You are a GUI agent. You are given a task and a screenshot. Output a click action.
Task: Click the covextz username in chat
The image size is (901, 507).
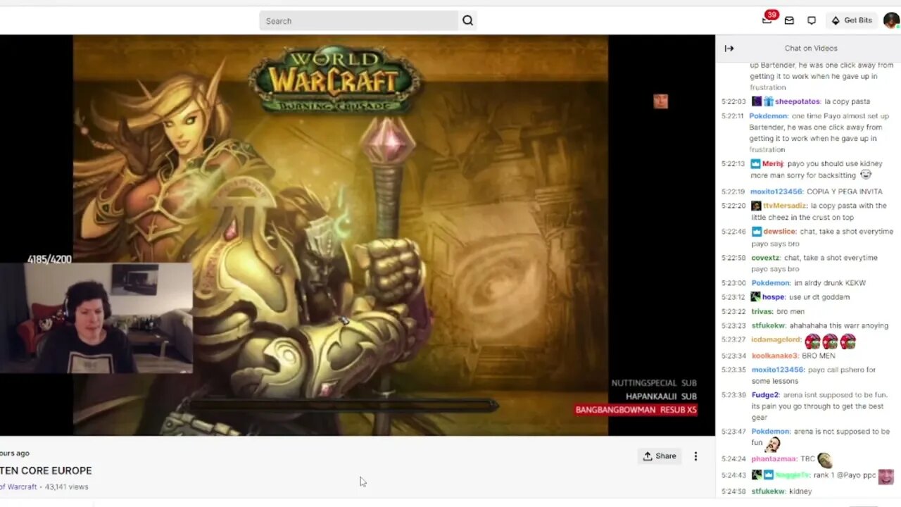tap(765, 258)
